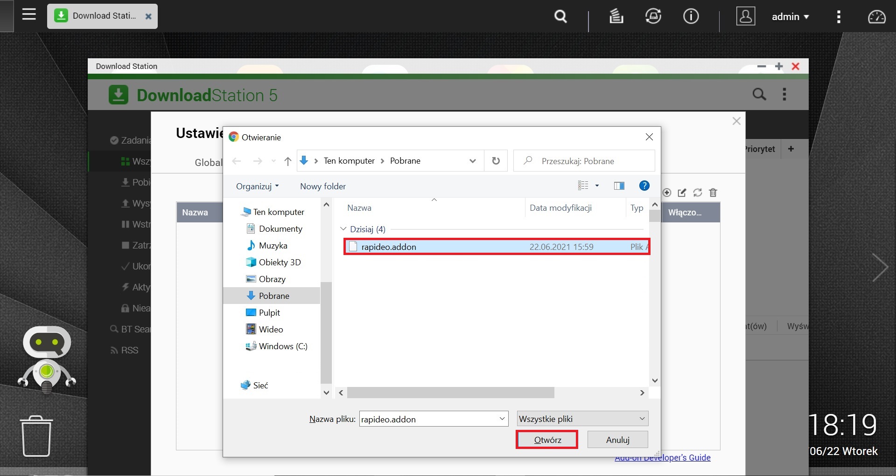The width and height of the screenshot is (896, 476).
Task: Open the Organizuj menu
Action: coord(257,186)
